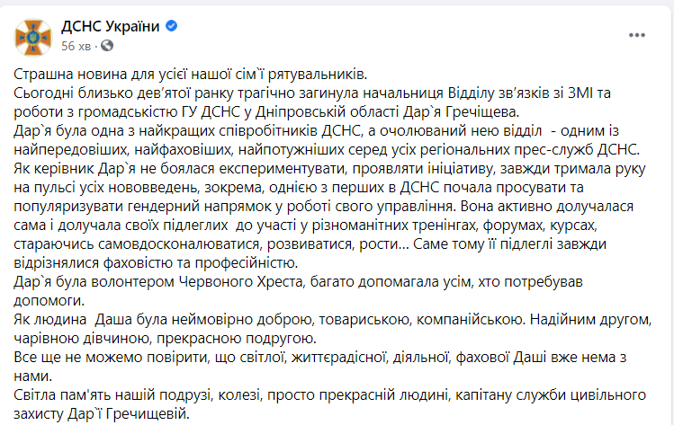Open the three-dot post options menu
The image size is (674, 425).
click(x=636, y=35)
